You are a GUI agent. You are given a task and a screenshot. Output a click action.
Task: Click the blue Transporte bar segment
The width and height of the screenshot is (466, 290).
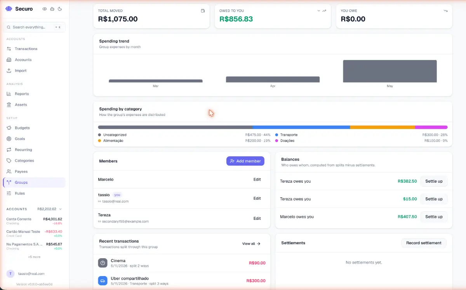[x=301, y=127]
